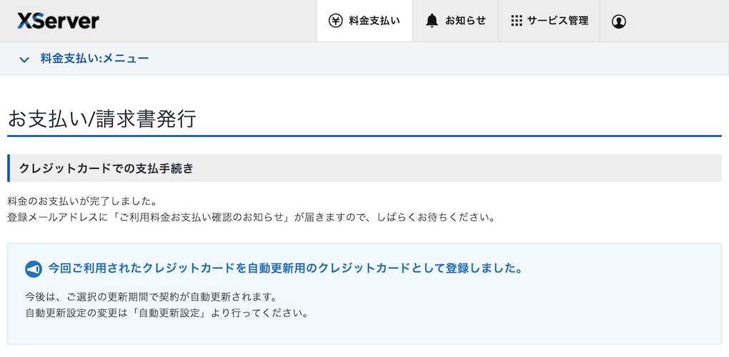Click the 今後は、ご選択の更新期間 sentence
The image size is (729, 357).
150,296
